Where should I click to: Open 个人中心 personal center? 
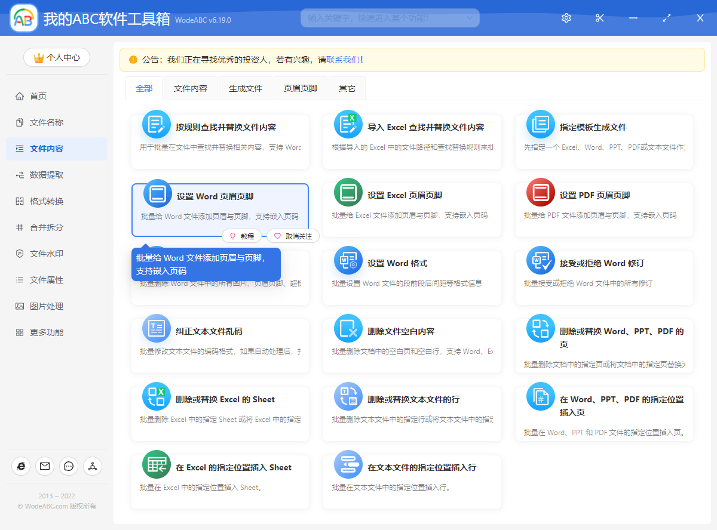pos(56,57)
